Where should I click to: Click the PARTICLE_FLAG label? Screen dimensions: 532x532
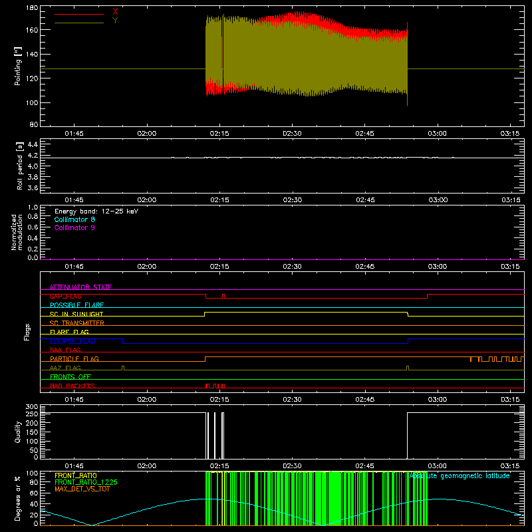[74, 359]
